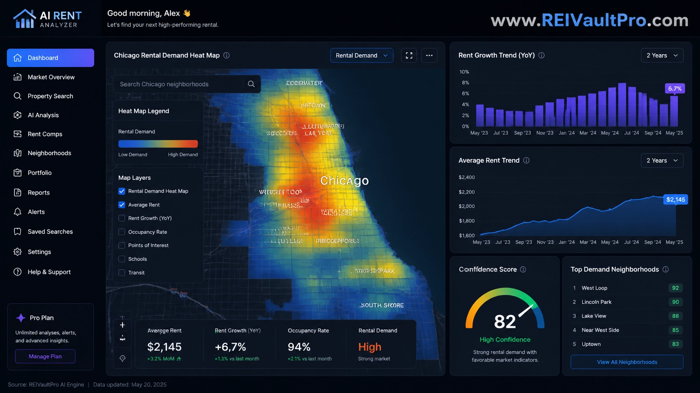Click the Portfolio sidebar icon

18,173
